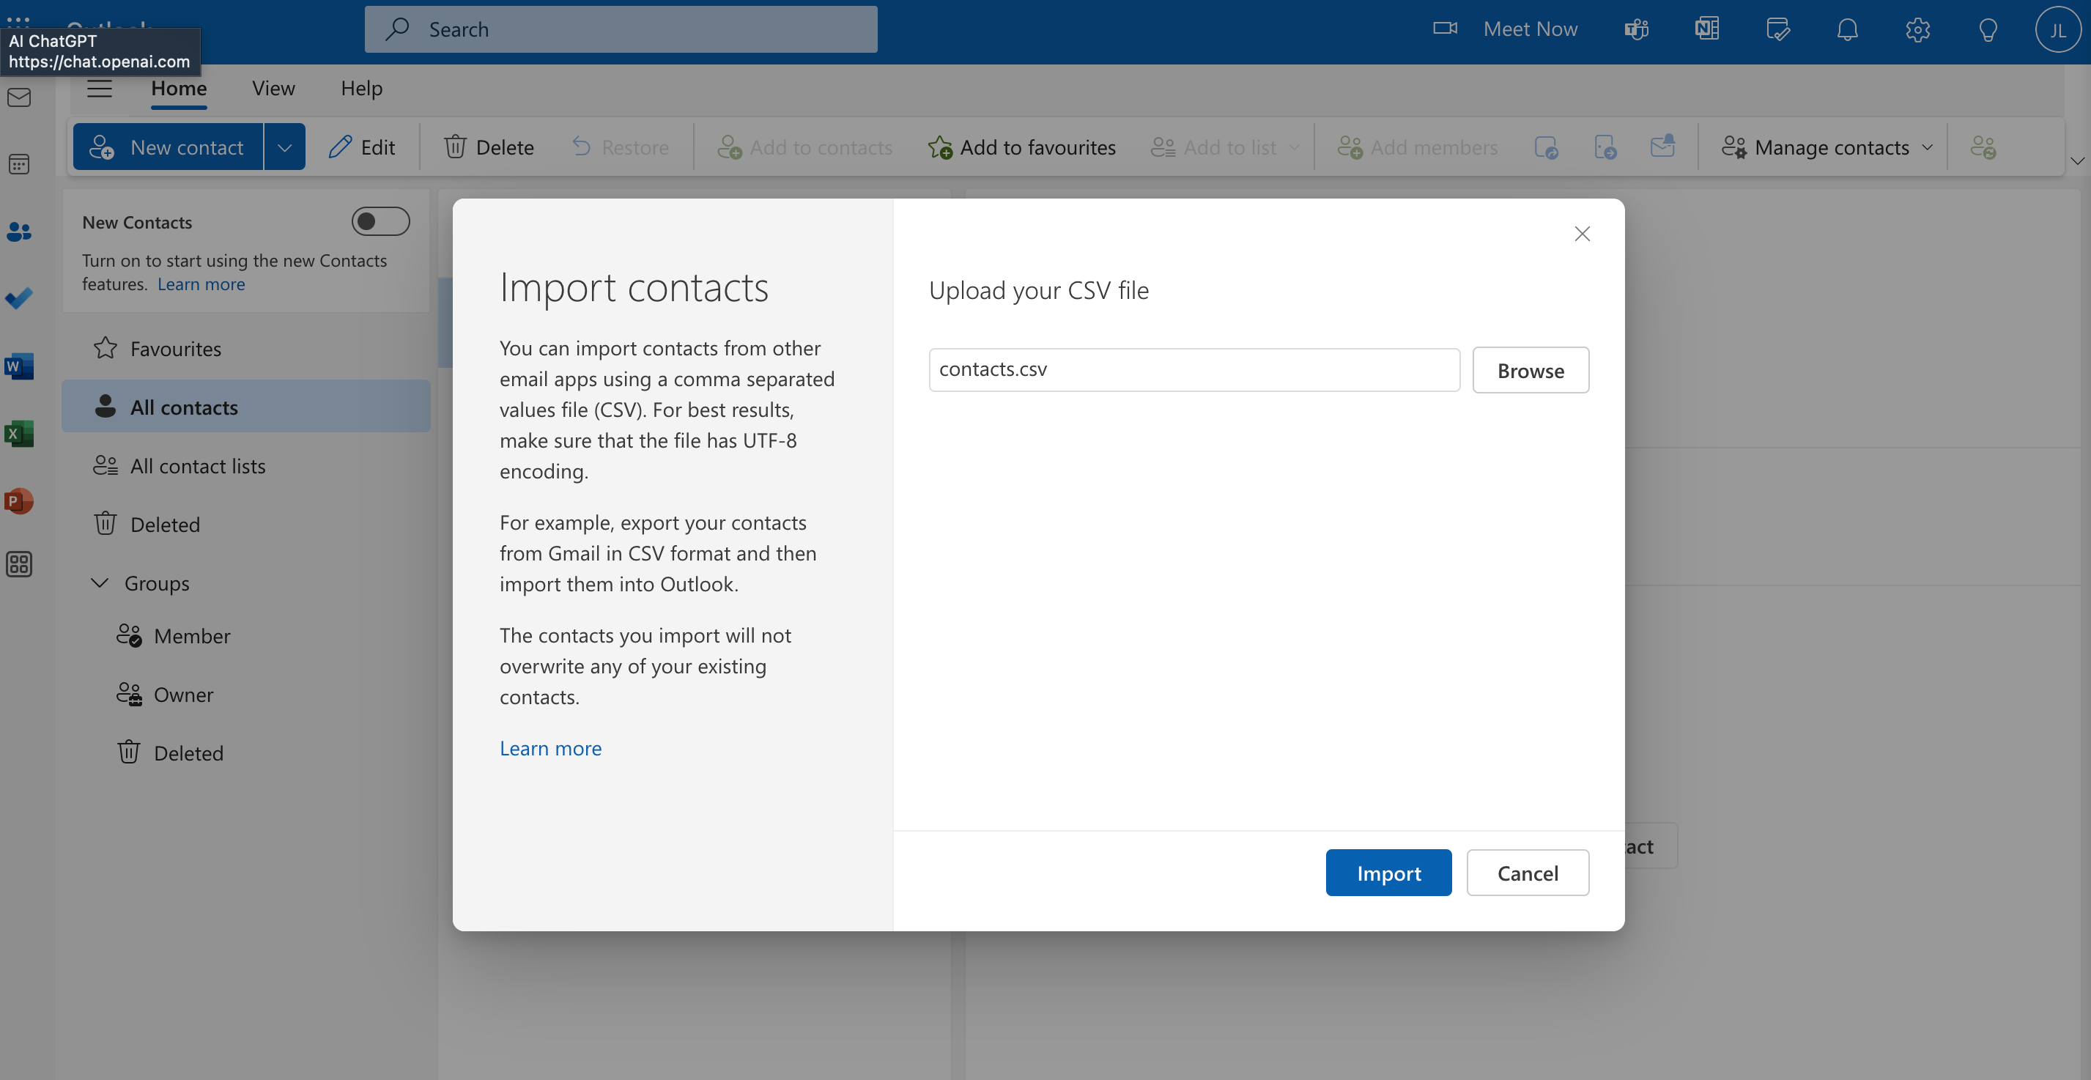The image size is (2091, 1080).
Task: Select All contact lists in sidebar
Action: pos(197,465)
